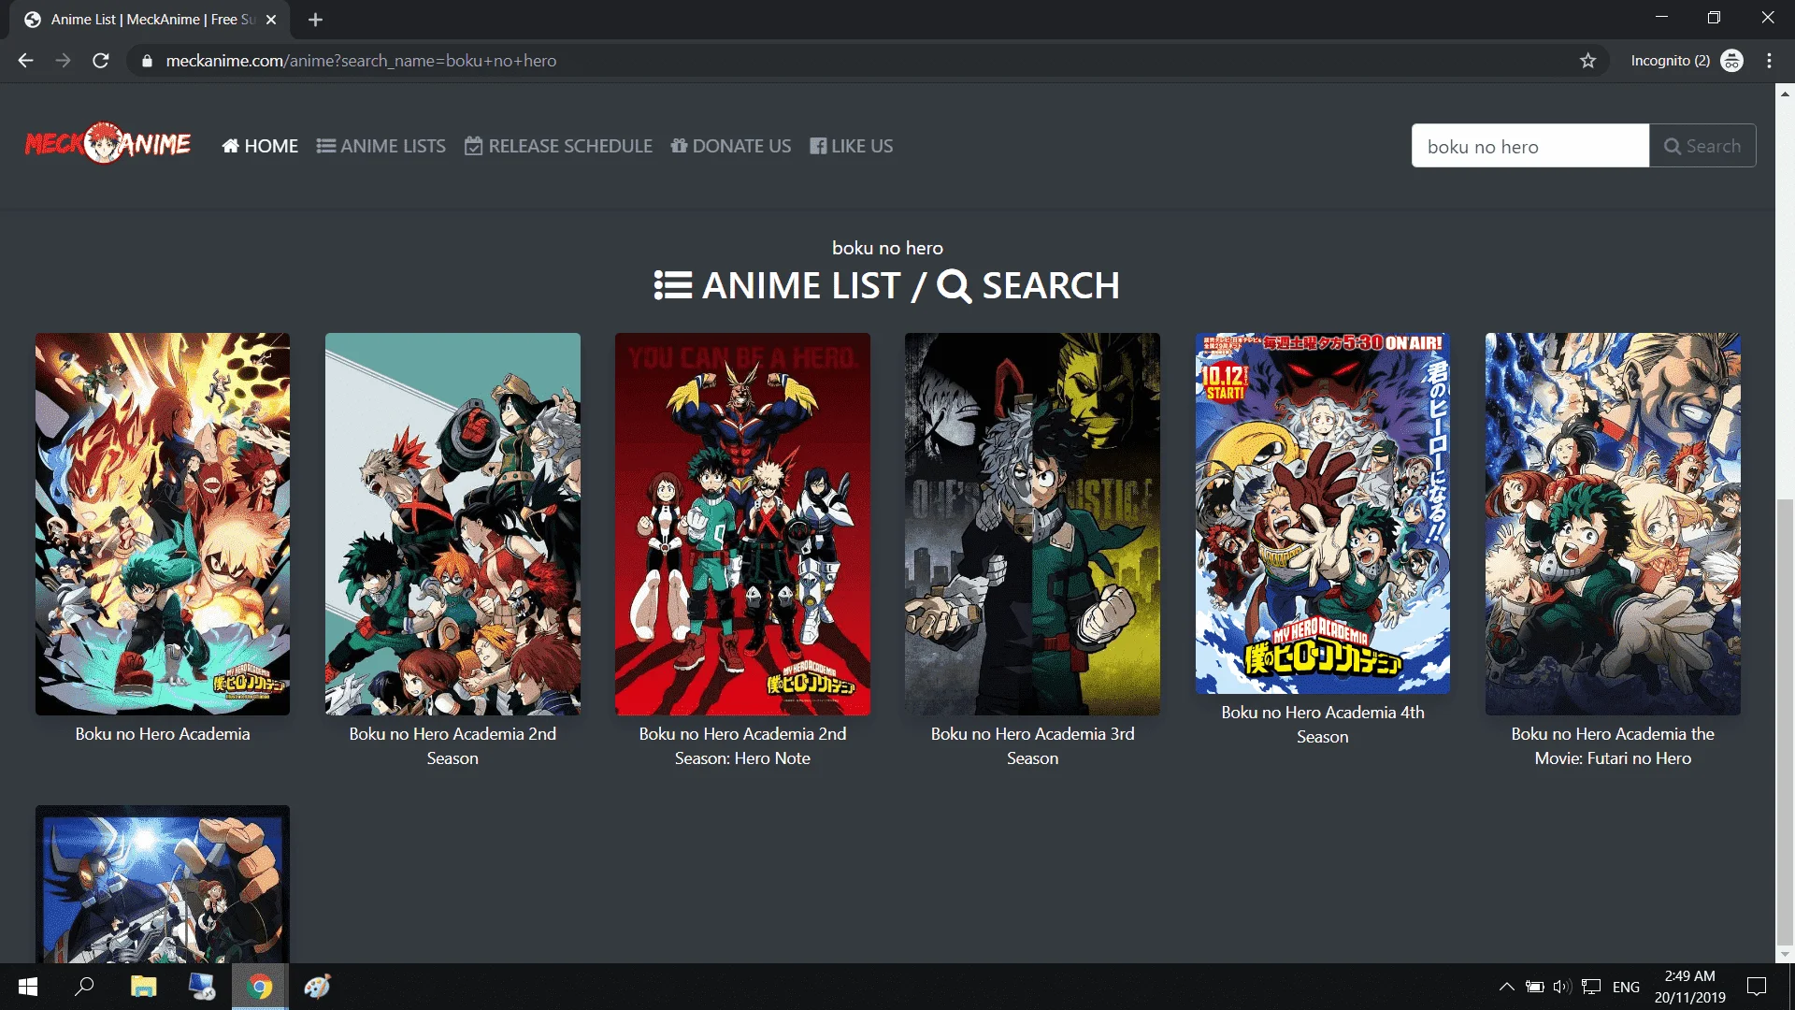1795x1010 pixels.
Task: Open the 2nd Season: Hero Note poster
Action: click(742, 524)
